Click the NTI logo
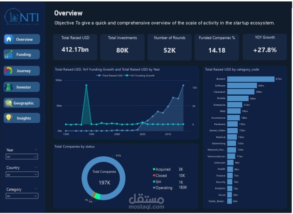This screenshot has height=214, width=293. pyautogui.click(x=22, y=17)
